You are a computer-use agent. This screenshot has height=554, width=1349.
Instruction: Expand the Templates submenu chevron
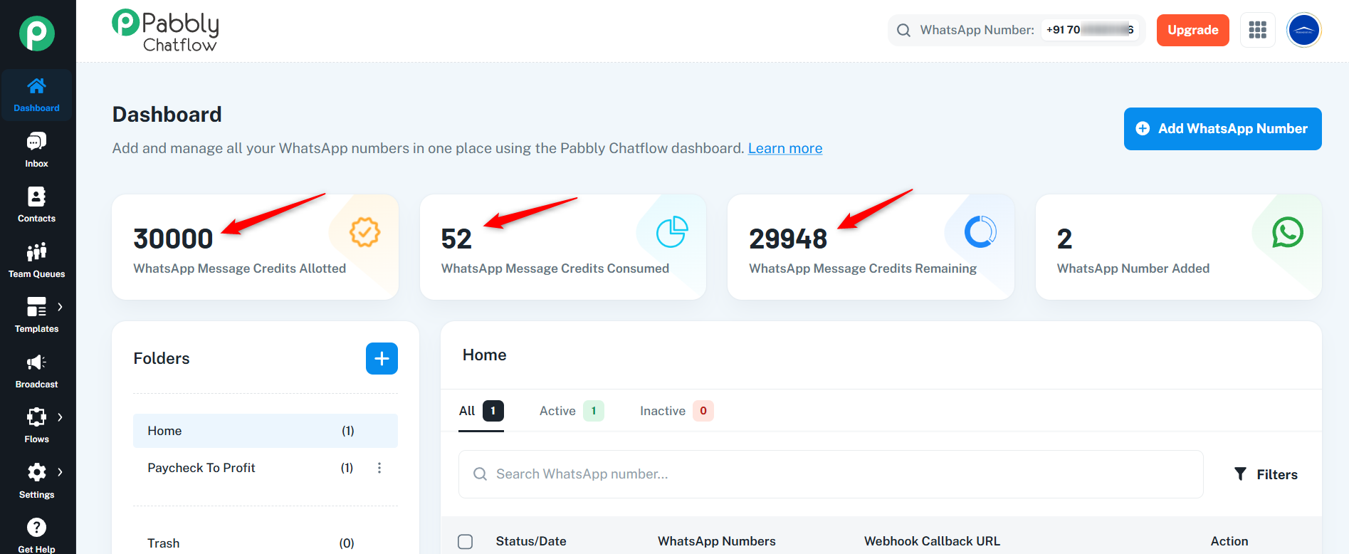point(60,307)
